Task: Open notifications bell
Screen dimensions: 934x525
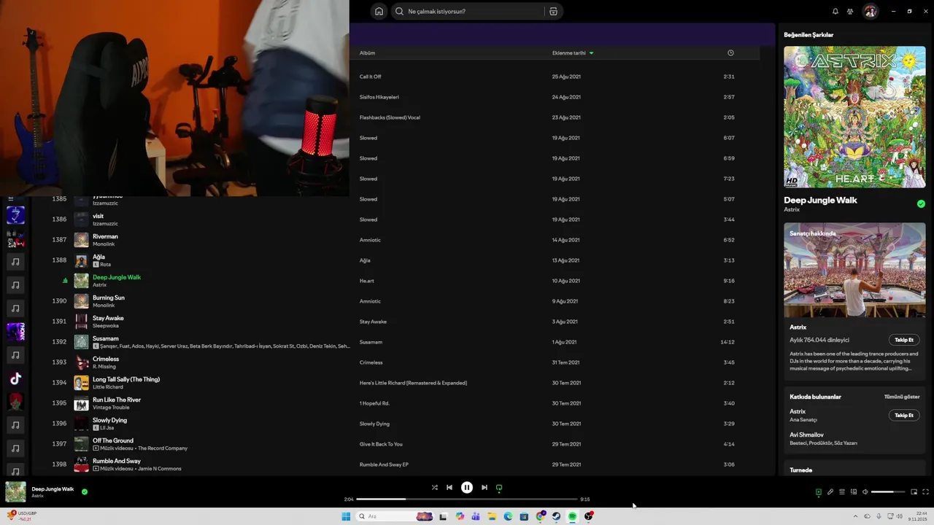Action: coord(835,11)
